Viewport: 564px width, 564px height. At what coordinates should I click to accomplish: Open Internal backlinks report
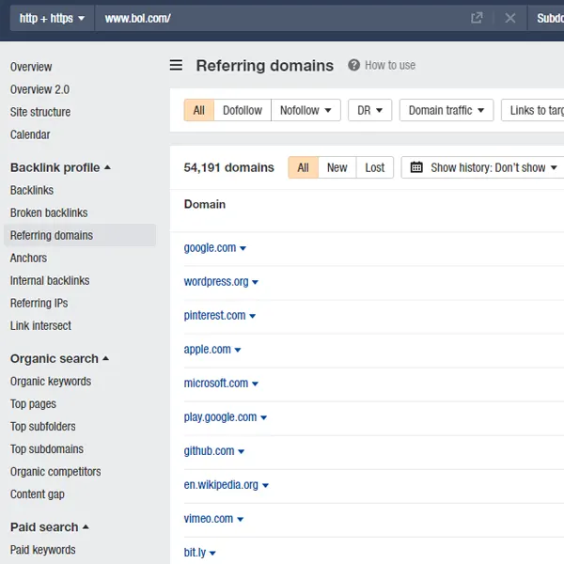coord(50,280)
